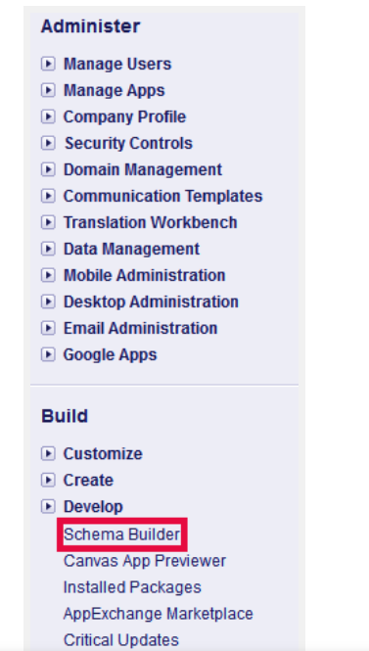The height and width of the screenshot is (651, 369).
Task: Open the Email Administration section label
Action: coord(140,328)
